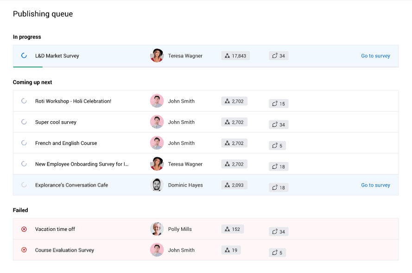Screen dimensions: 412x273
Task: Open Go to survey for Explorance's Conversation Cafe
Action: point(375,185)
